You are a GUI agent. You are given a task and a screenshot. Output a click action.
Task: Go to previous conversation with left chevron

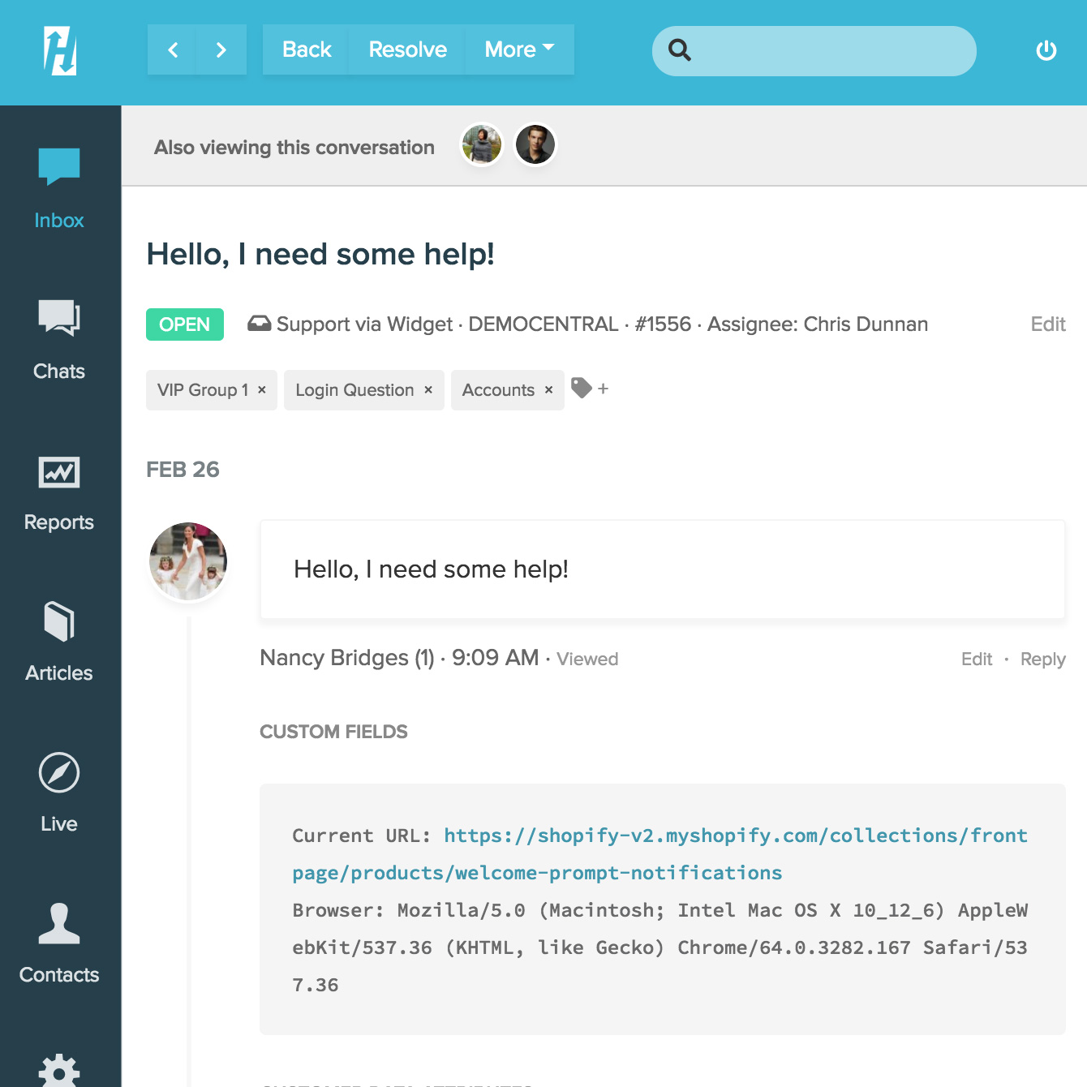172,49
